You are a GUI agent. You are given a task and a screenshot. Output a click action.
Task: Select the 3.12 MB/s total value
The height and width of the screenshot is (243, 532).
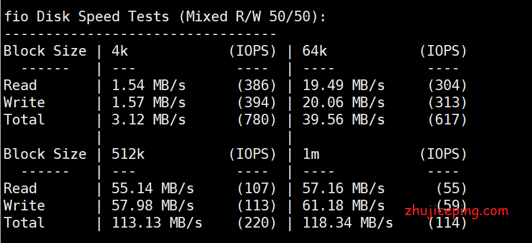point(149,120)
